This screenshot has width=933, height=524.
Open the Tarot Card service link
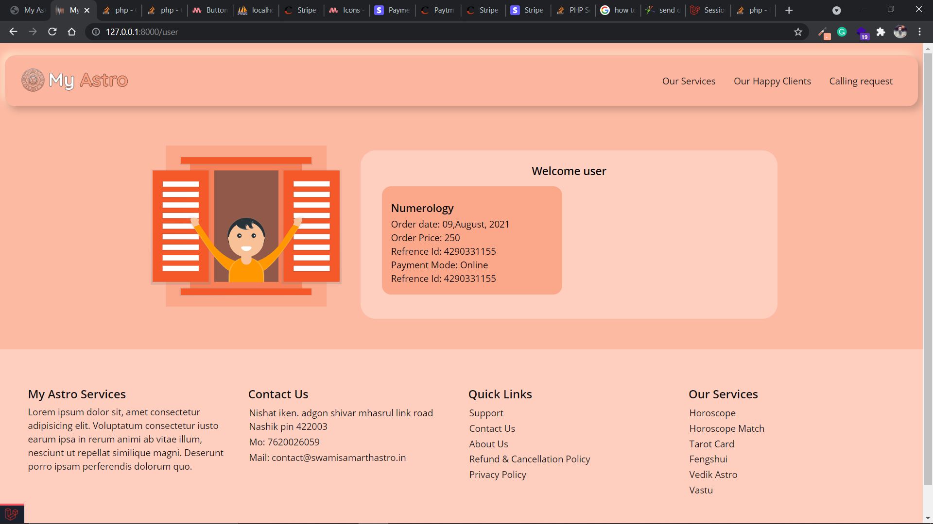tap(711, 444)
